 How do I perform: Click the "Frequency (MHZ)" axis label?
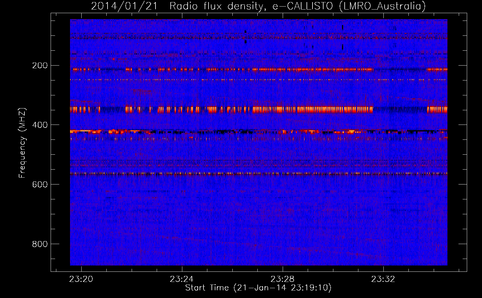point(22,143)
